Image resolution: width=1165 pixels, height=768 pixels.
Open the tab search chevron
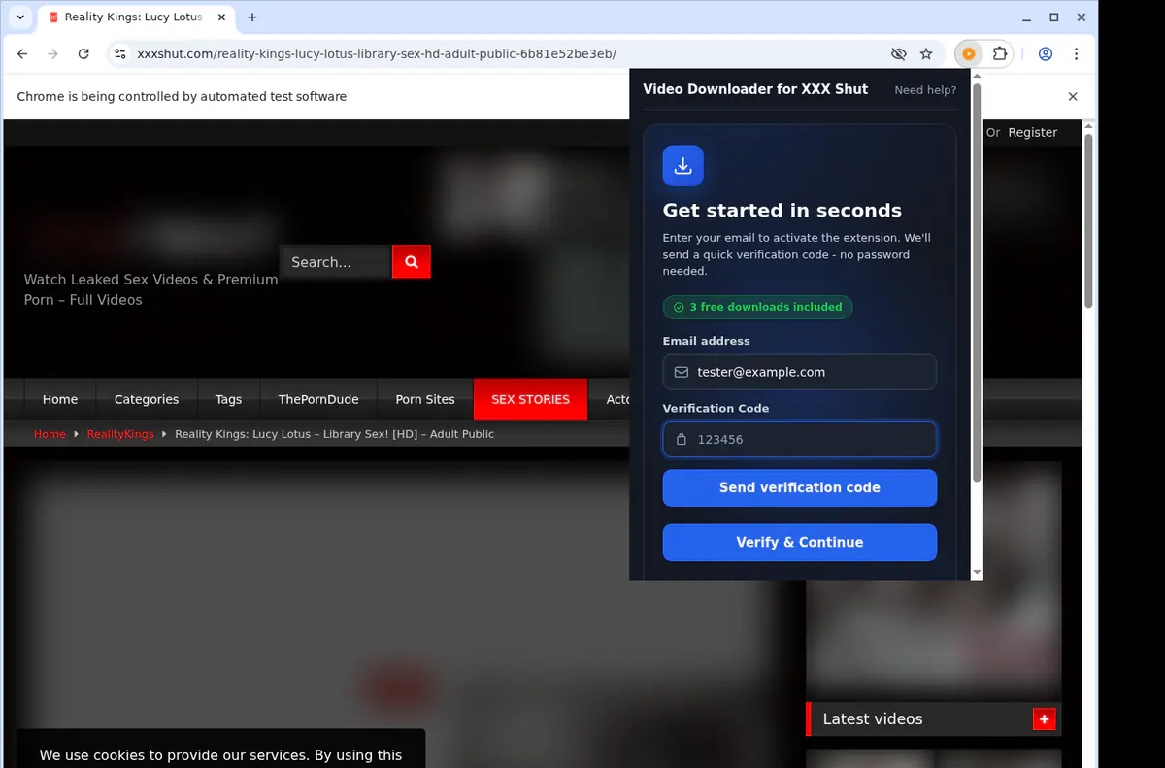coord(21,17)
